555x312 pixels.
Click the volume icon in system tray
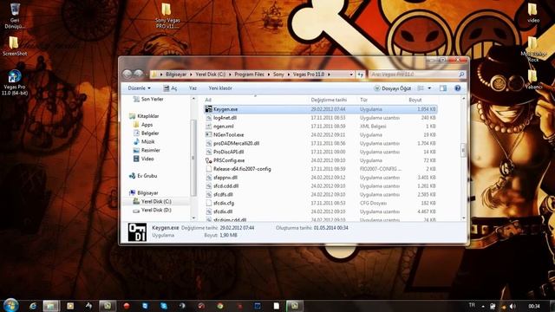tap(513, 306)
